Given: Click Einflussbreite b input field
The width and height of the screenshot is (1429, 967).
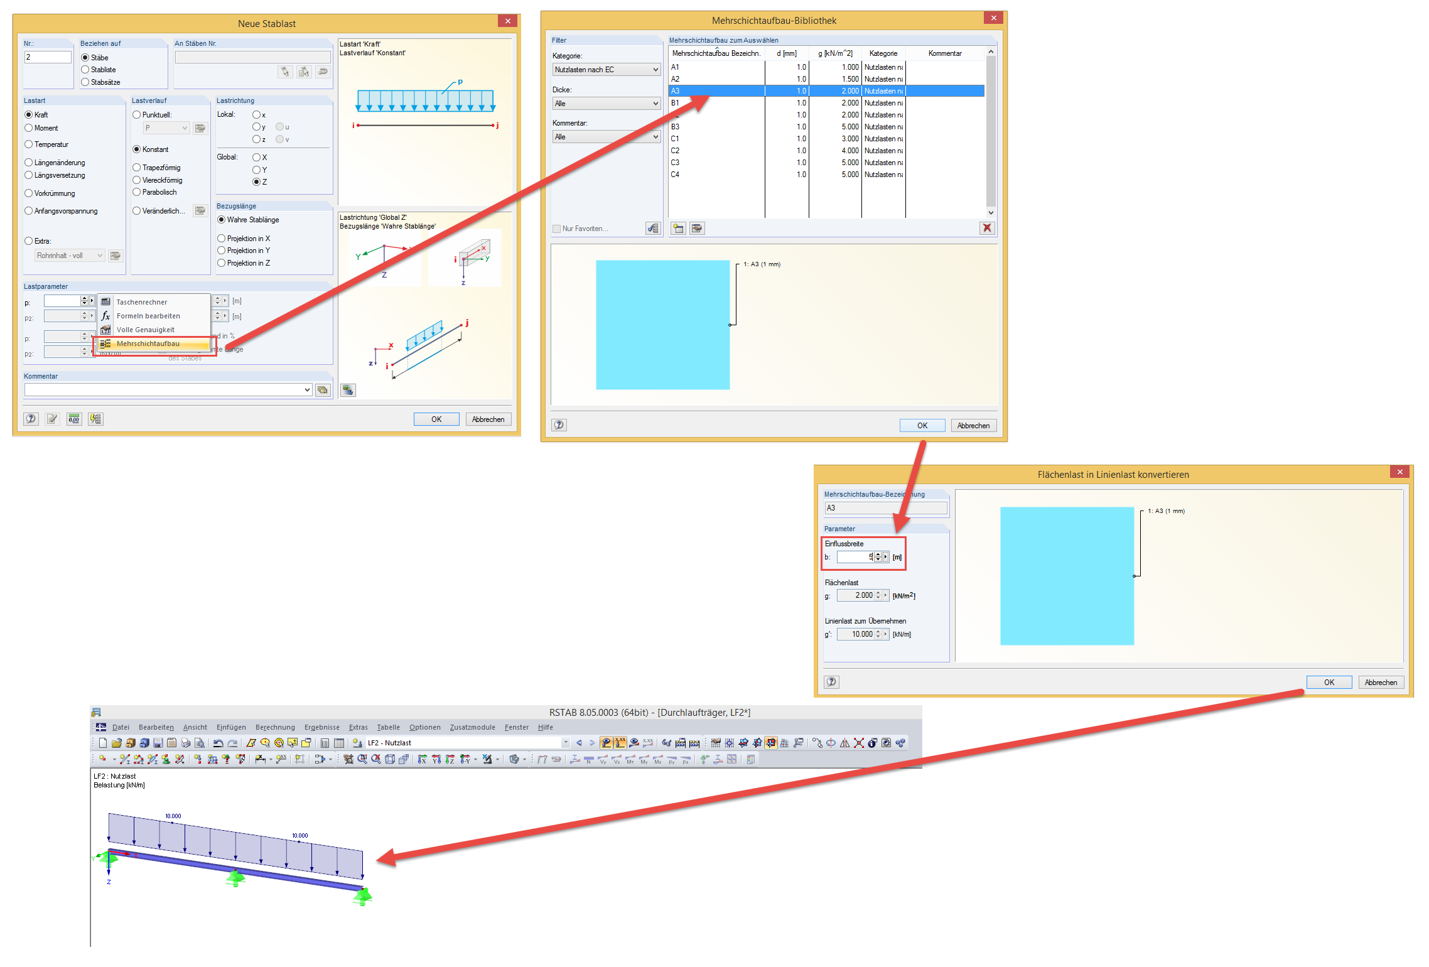Looking at the screenshot, I should [x=855, y=557].
